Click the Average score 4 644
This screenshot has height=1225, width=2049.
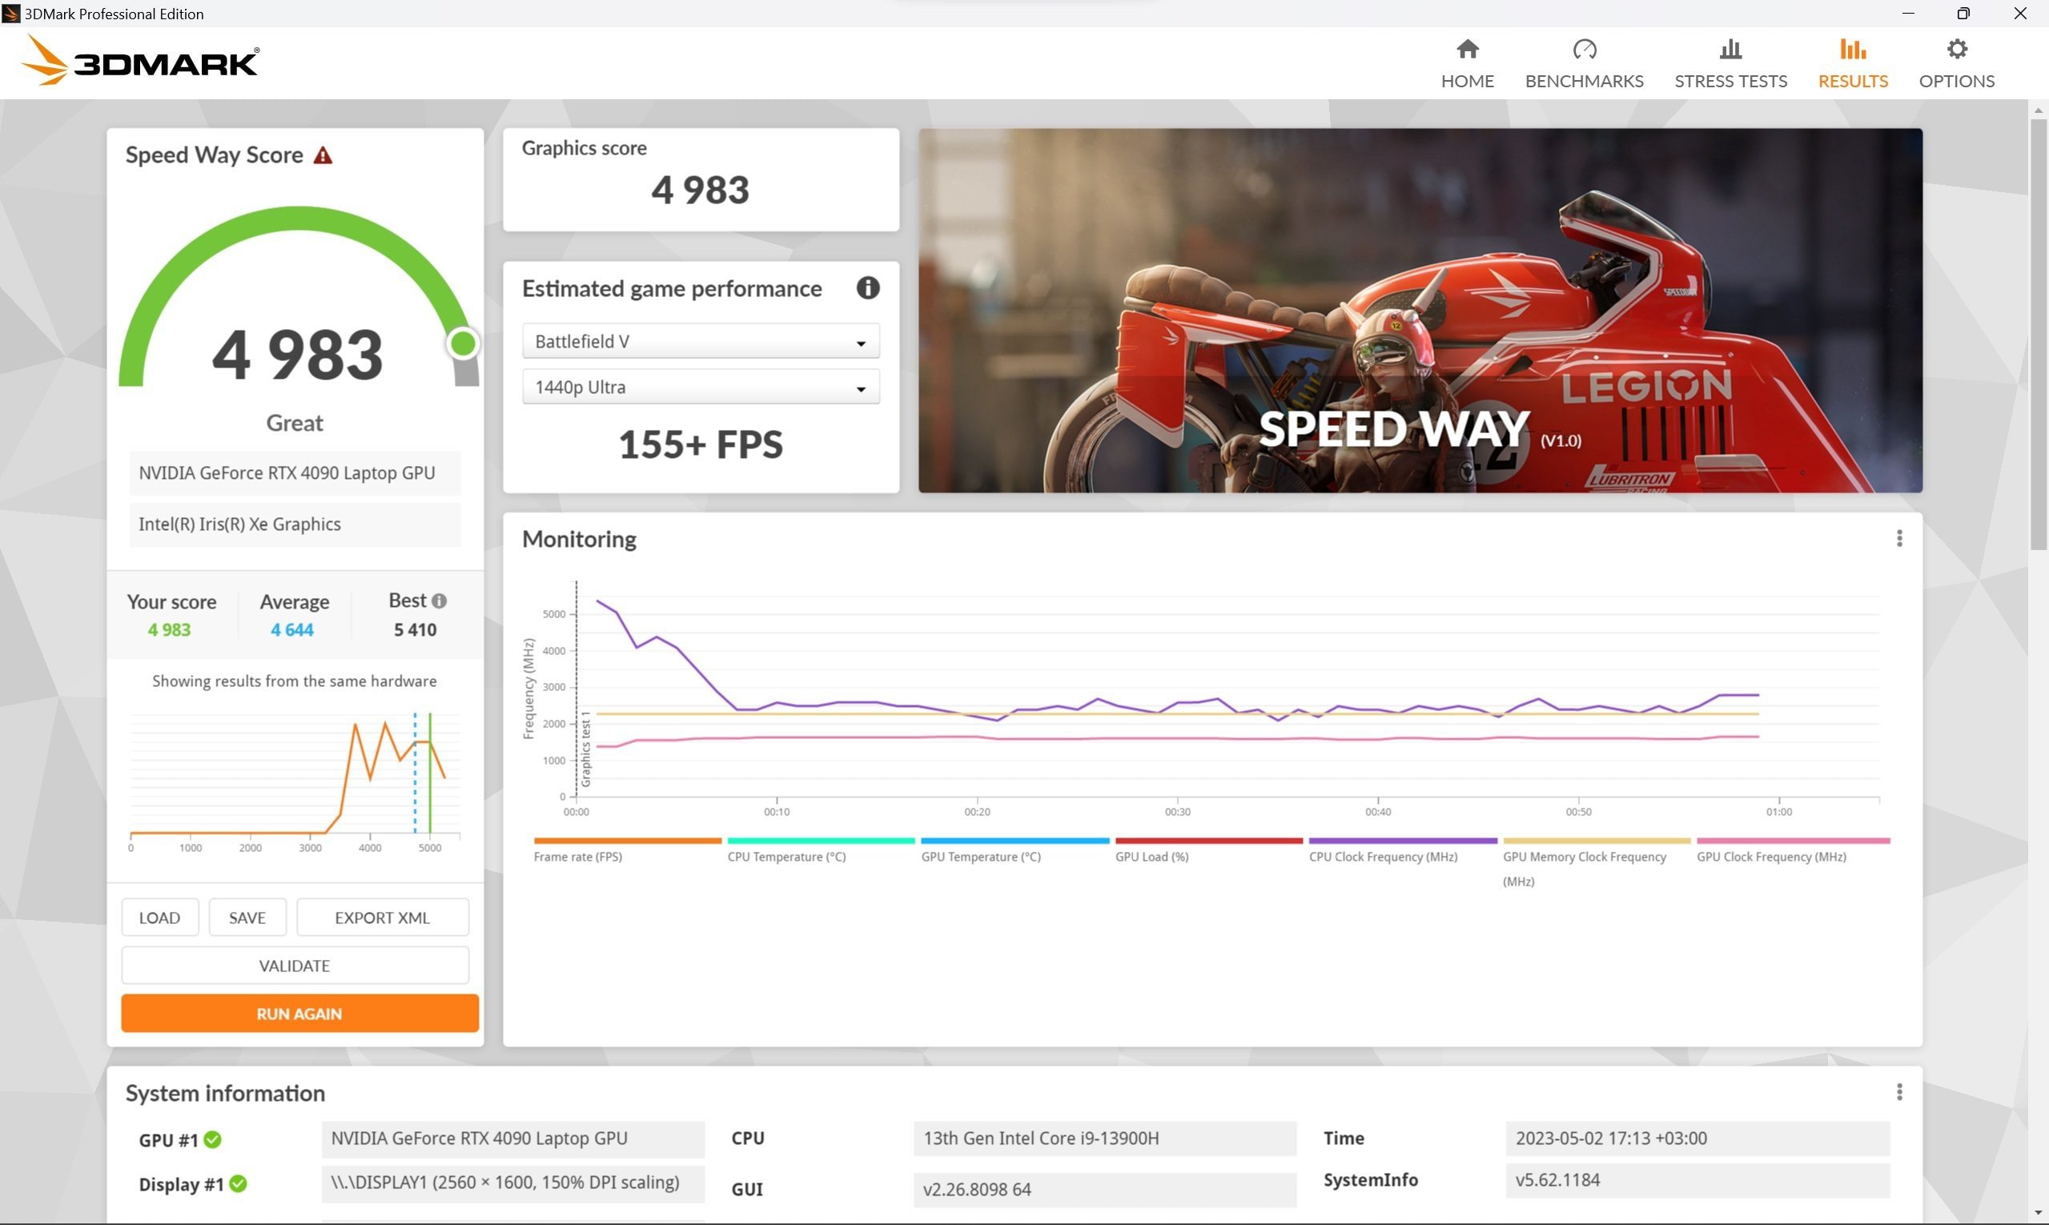click(x=292, y=630)
